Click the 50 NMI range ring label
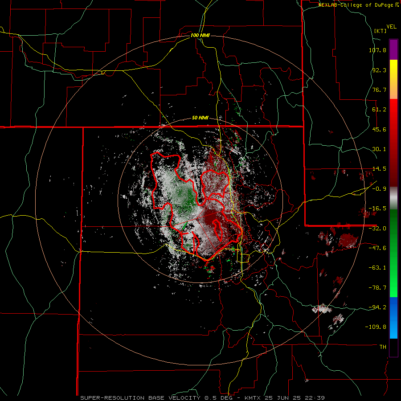401x401 pixels. (200, 118)
